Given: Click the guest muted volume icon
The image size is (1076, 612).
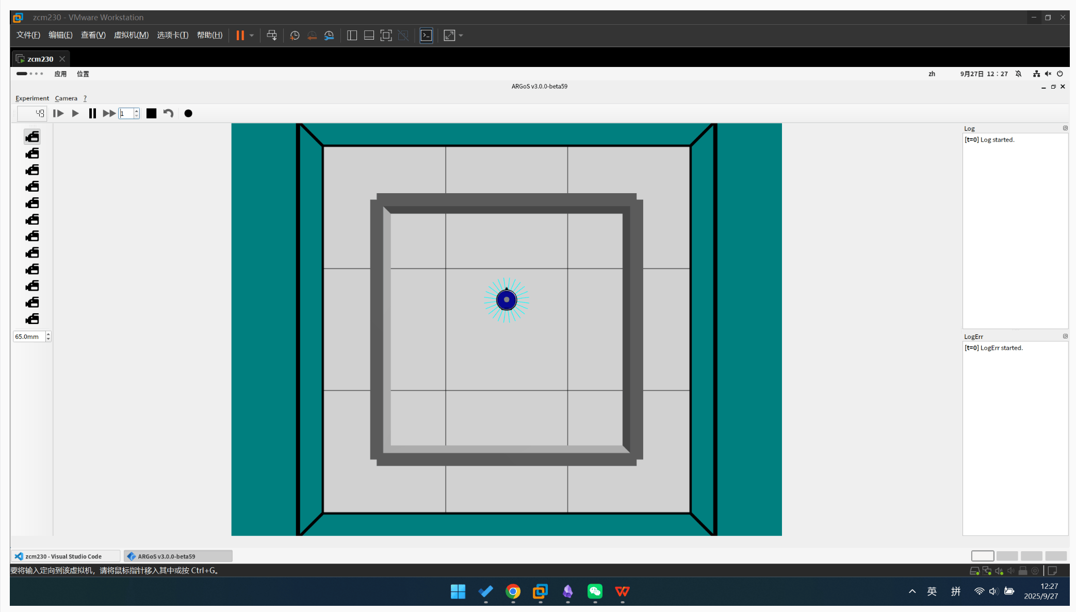Looking at the screenshot, I should (1048, 74).
